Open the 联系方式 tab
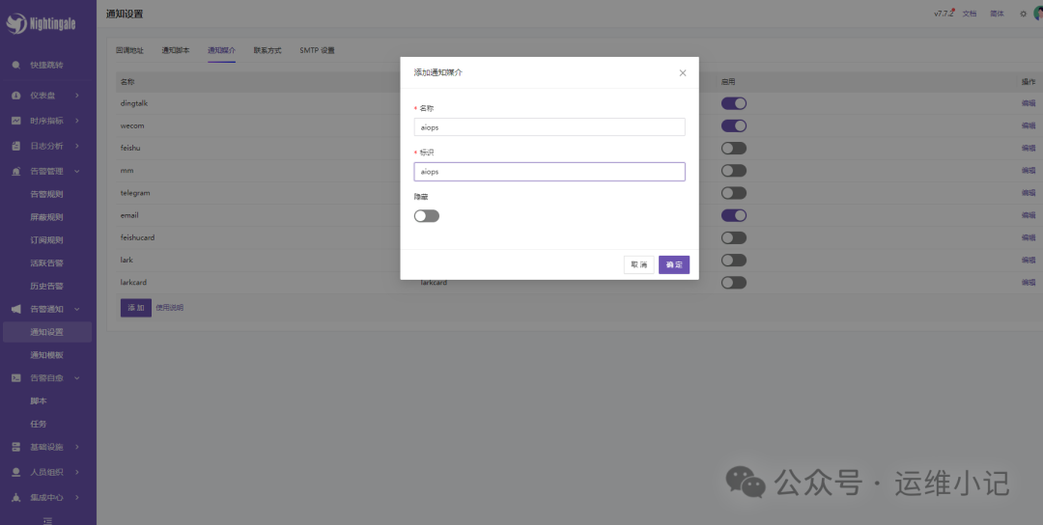This screenshot has height=525, width=1043. coord(268,50)
